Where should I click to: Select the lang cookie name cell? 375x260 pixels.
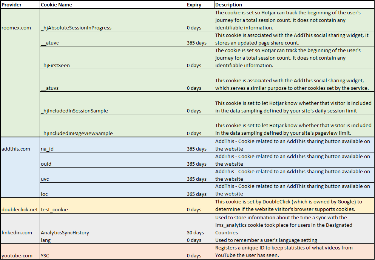point(113,240)
